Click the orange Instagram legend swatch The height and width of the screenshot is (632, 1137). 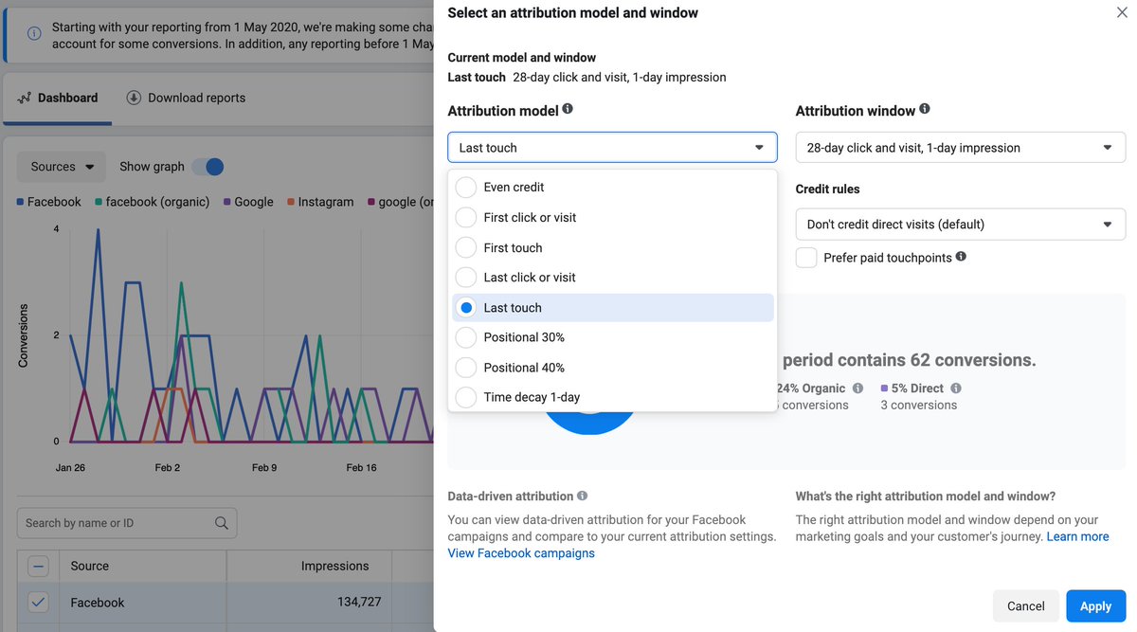[291, 202]
